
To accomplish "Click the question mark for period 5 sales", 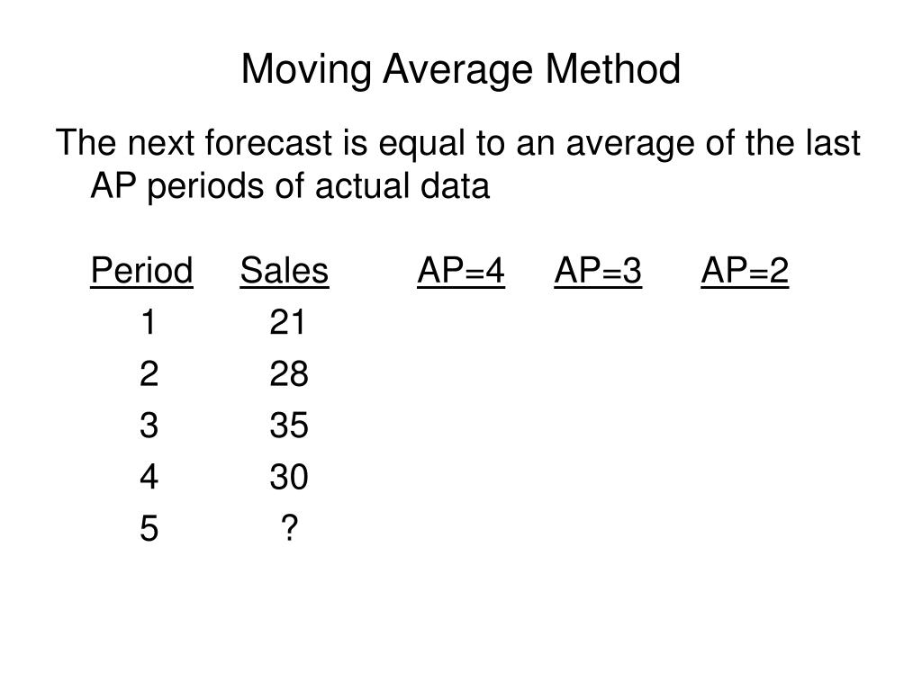I will (x=289, y=527).
